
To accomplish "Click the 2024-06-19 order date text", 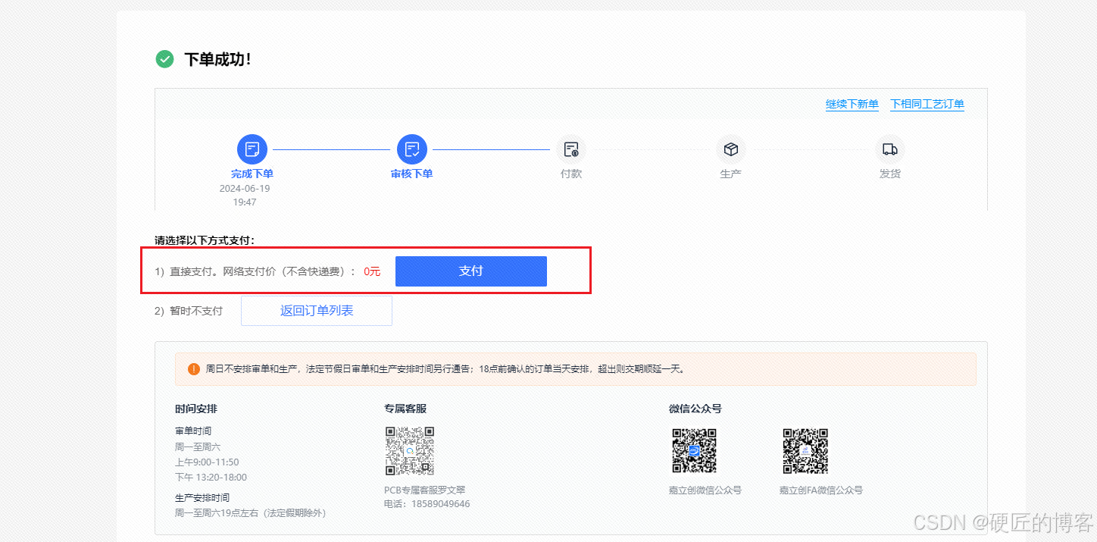I will point(245,188).
